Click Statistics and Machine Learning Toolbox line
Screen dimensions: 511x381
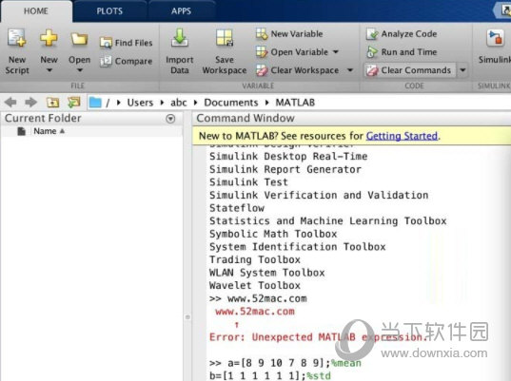coord(328,221)
